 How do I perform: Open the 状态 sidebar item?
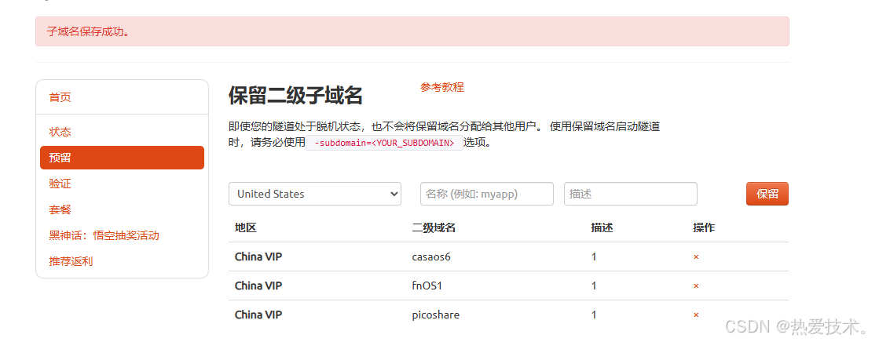tap(60, 132)
